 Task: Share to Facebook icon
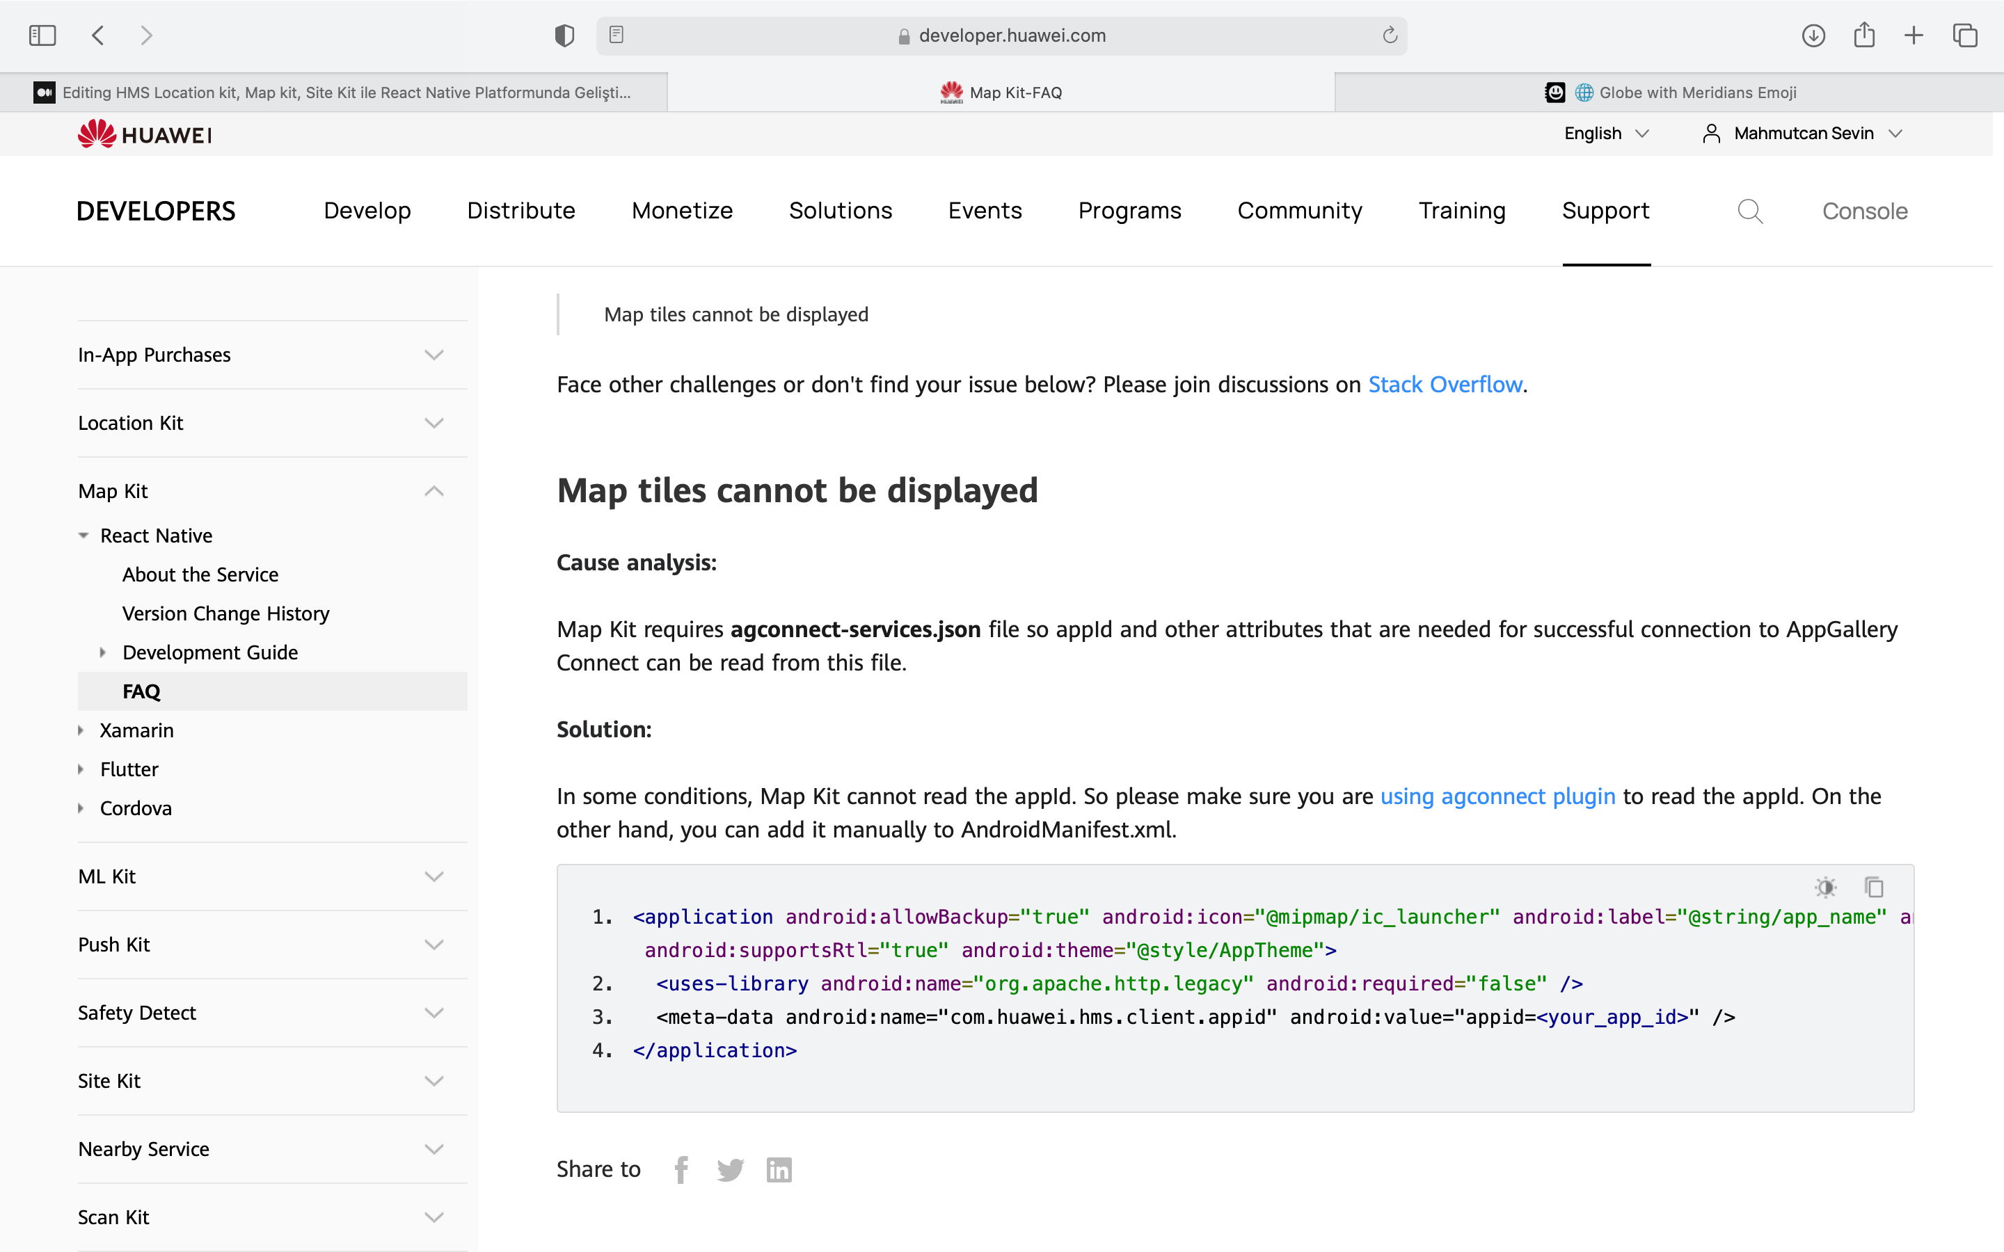681,1169
